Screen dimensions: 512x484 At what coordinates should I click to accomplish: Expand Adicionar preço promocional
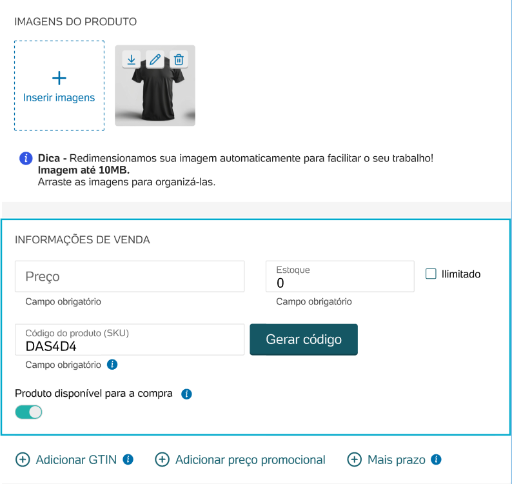[240, 459]
